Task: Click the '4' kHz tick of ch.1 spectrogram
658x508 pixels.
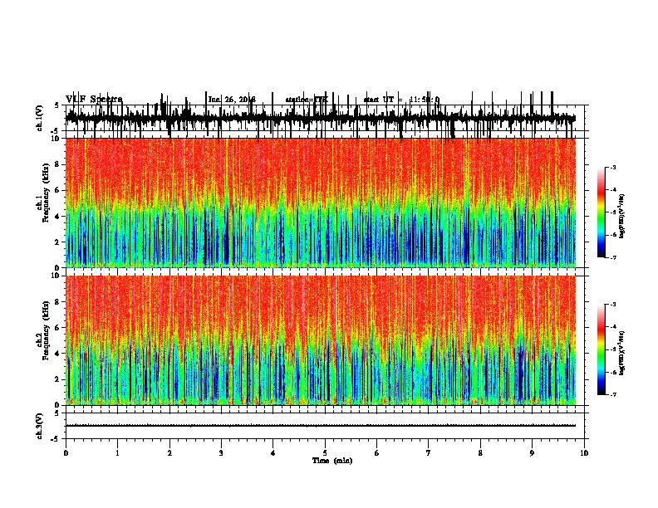Action: point(58,217)
